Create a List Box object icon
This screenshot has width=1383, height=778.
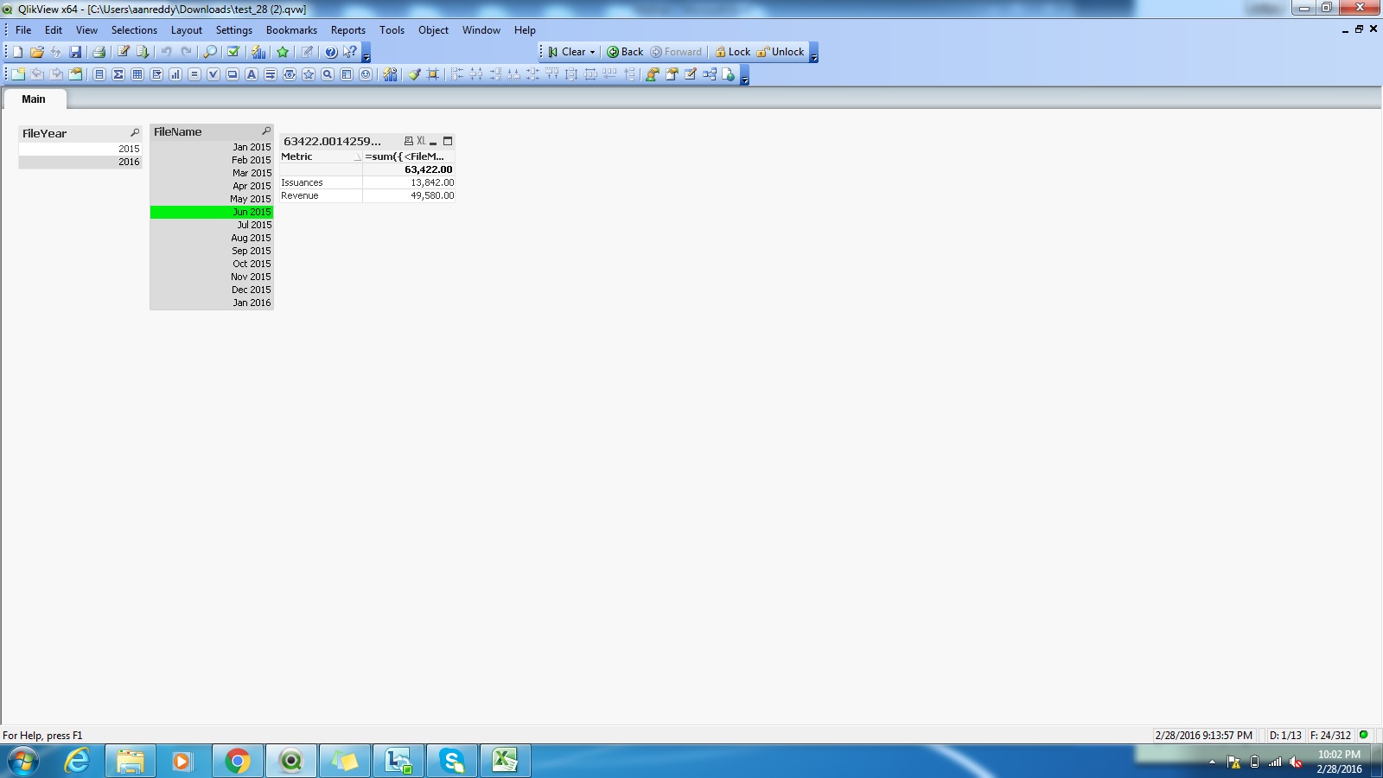99,74
